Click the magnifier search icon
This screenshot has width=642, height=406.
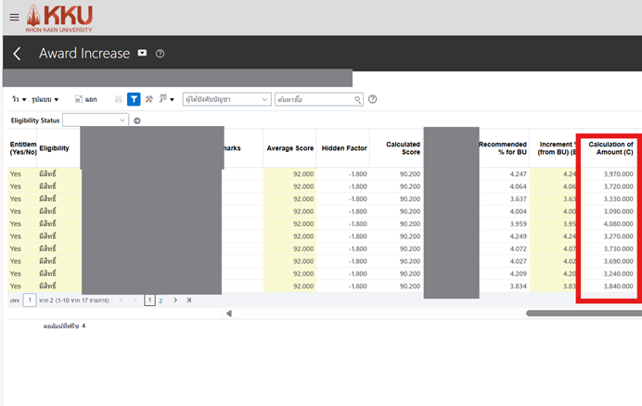click(357, 99)
